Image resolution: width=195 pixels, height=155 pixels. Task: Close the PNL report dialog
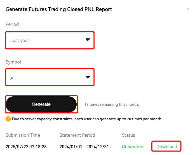point(188,9)
